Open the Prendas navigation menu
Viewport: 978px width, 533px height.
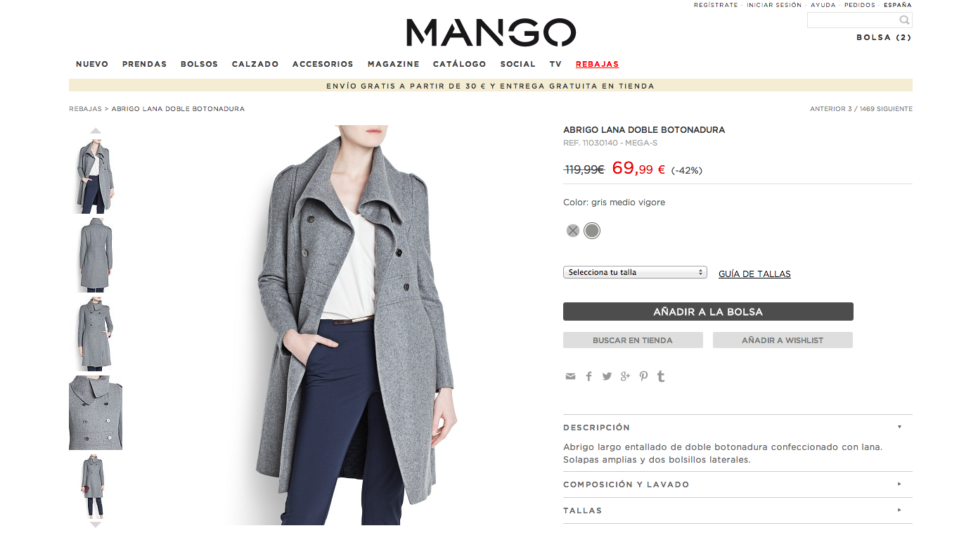144,64
